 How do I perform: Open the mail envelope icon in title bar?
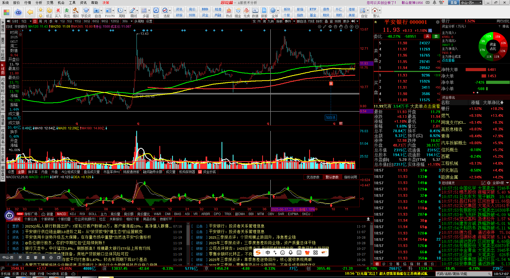click(428, 3)
